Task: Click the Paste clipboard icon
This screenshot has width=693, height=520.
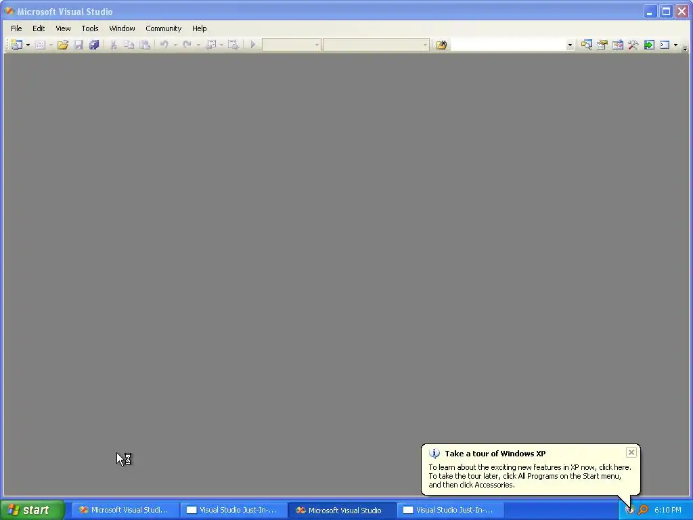Action: (x=145, y=45)
